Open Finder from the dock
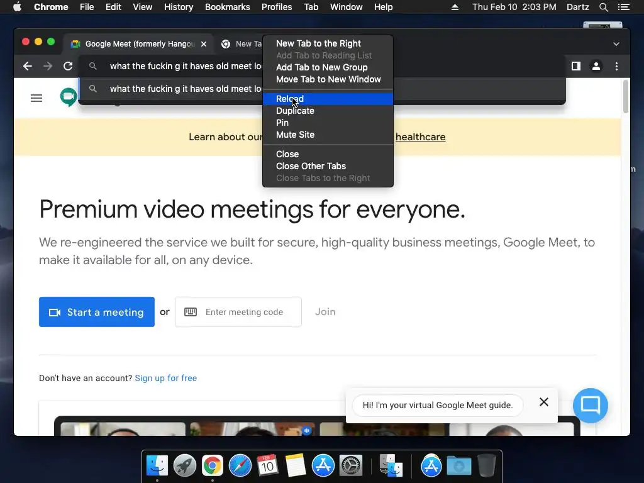The width and height of the screenshot is (644, 483). 157,466
